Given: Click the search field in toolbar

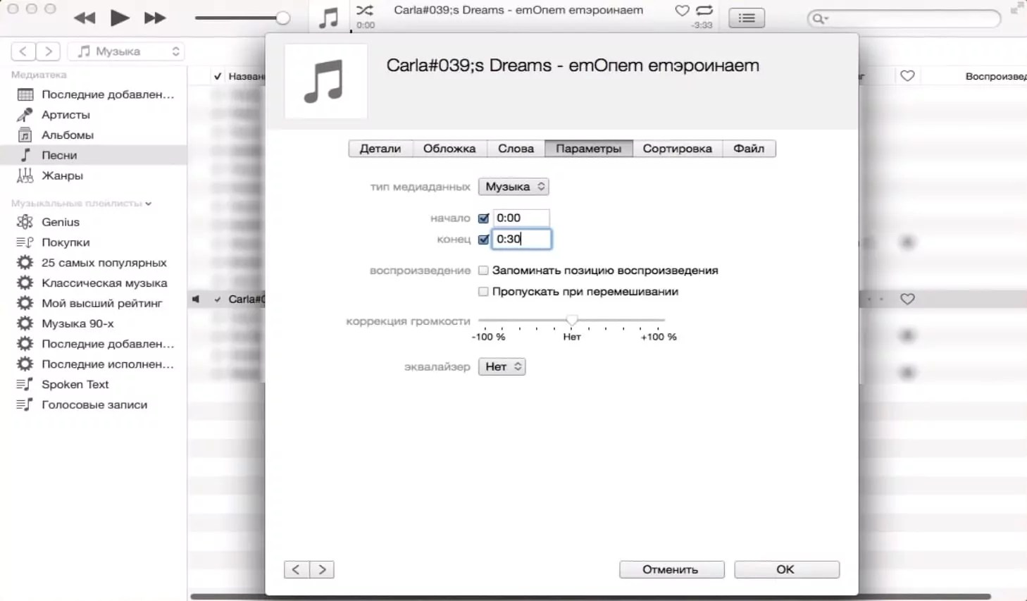Looking at the screenshot, I should point(904,18).
